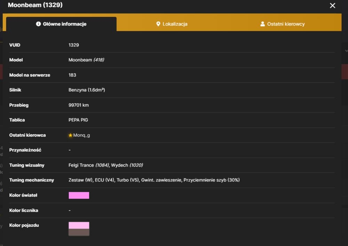Open the Ostatni kierowcy tab
The image size is (348, 246).
(x=283, y=24)
